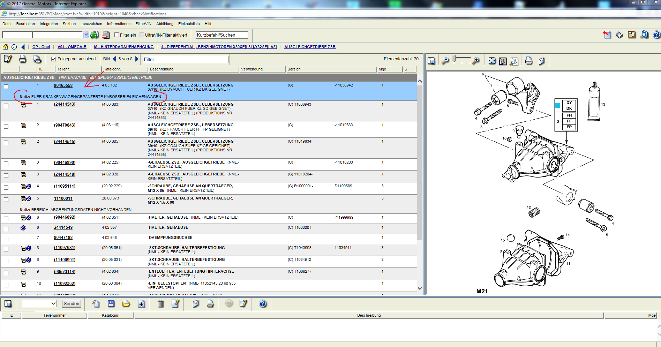This screenshot has width=661, height=347.
Task: Open dropdown next to Senden button
Action: coord(54,303)
